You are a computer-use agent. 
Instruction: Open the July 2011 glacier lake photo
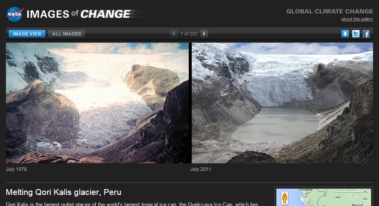coord(282,103)
